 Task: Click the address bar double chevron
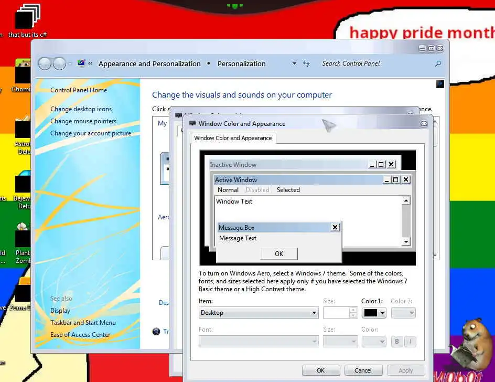tap(90, 63)
